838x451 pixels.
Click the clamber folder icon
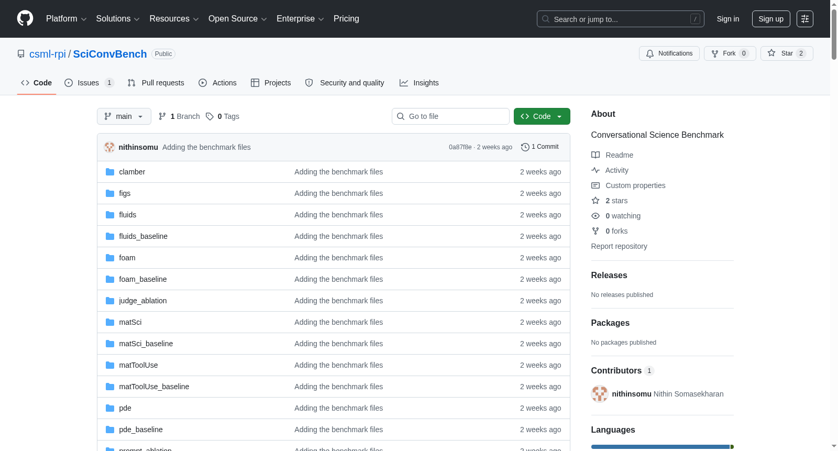tap(110, 172)
